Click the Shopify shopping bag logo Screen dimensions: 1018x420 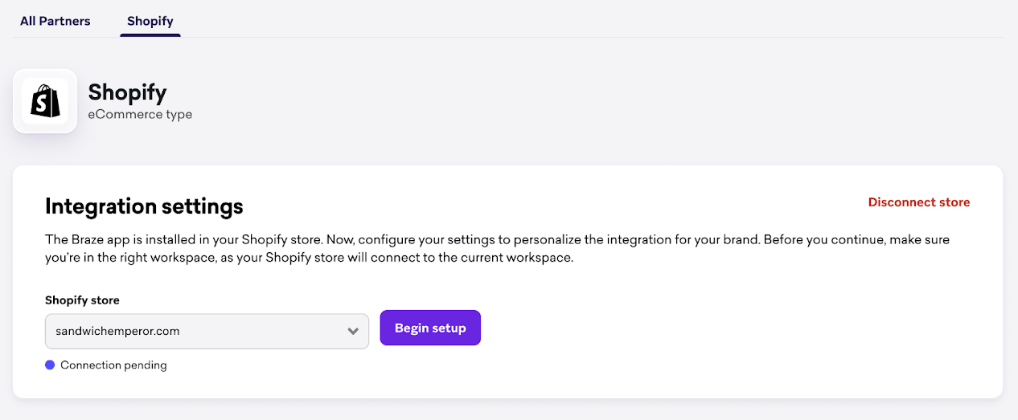tap(45, 102)
